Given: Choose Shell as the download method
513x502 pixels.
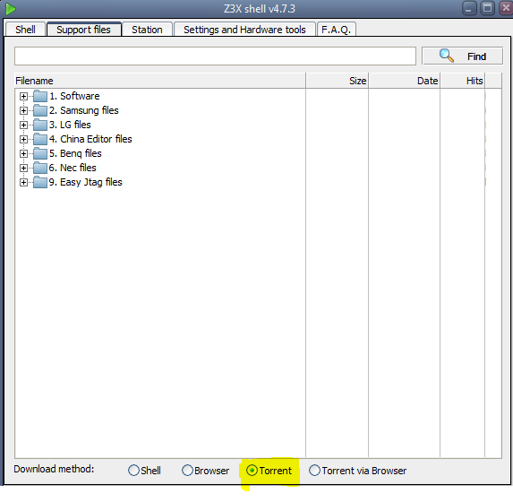Looking at the screenshot, I should (133, 471).
